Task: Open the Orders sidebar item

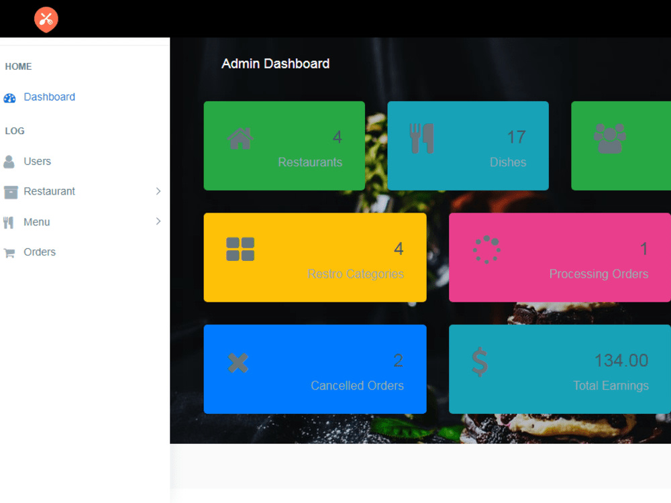Action: (40, 252)
